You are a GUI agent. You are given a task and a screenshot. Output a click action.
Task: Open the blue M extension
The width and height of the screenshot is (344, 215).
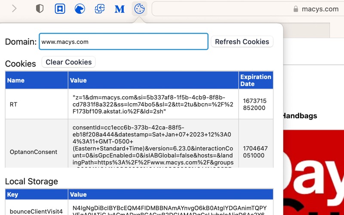click(x=120, y=9)
